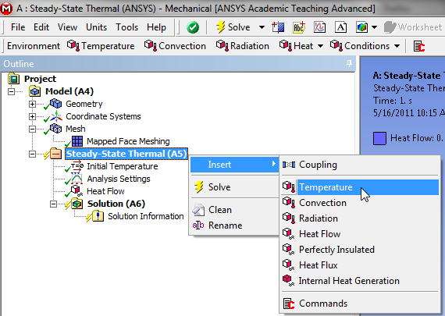
Task: Click the Steady-State Thermal folder icon
Action: [56, 154]
